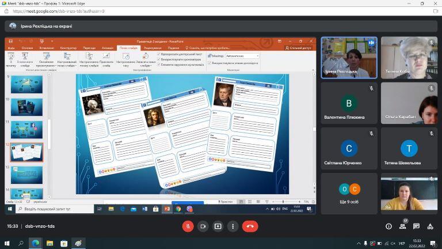Click the shared Windows search box
This screenshot has height=249, width=442.
click(55, 209)
